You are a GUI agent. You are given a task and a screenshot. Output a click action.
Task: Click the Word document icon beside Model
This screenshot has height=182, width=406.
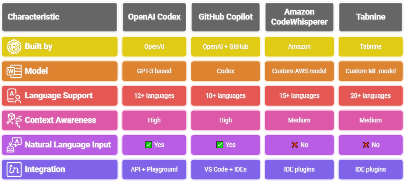tap(14, 71)
